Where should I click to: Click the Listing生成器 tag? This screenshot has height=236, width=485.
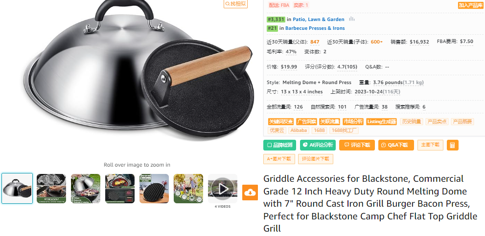tap(381, 121)
